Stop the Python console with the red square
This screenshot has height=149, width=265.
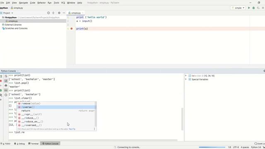[x=1, y=81]
